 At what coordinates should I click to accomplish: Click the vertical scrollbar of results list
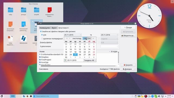point(119,57)
